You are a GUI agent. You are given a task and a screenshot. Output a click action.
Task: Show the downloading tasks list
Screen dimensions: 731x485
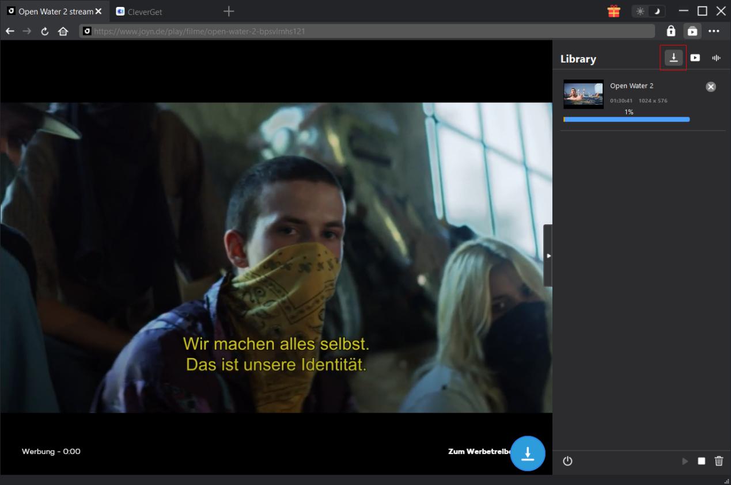(673, 58)
